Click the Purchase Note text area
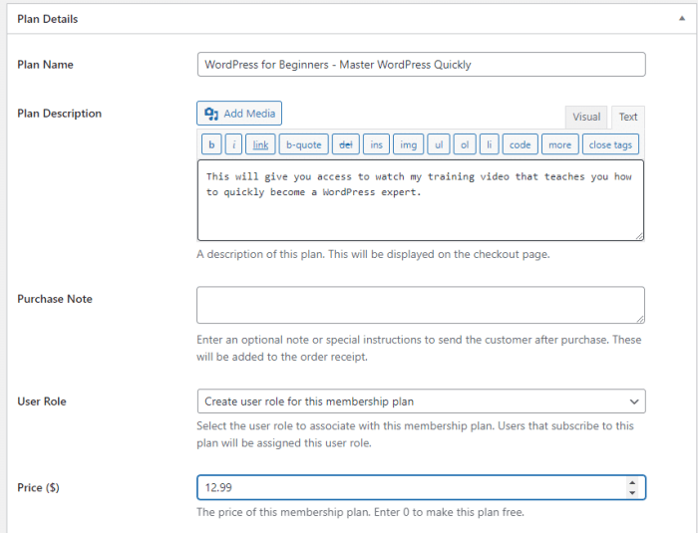This screenshot has width=698, height=533. point(421,305)
